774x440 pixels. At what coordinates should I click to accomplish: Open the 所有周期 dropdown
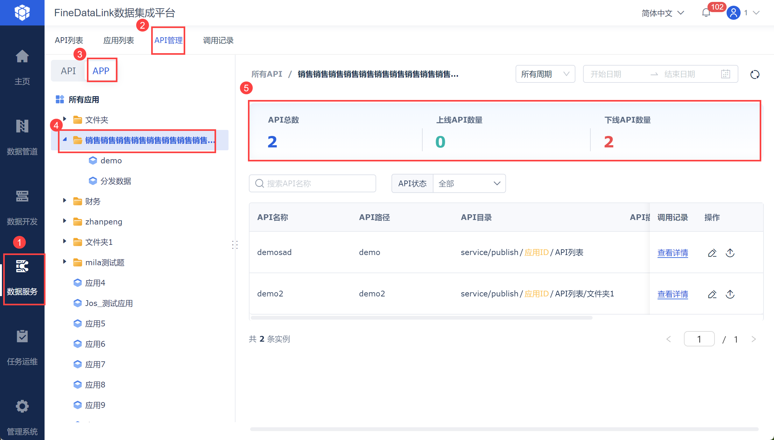(x=545, y=74)
